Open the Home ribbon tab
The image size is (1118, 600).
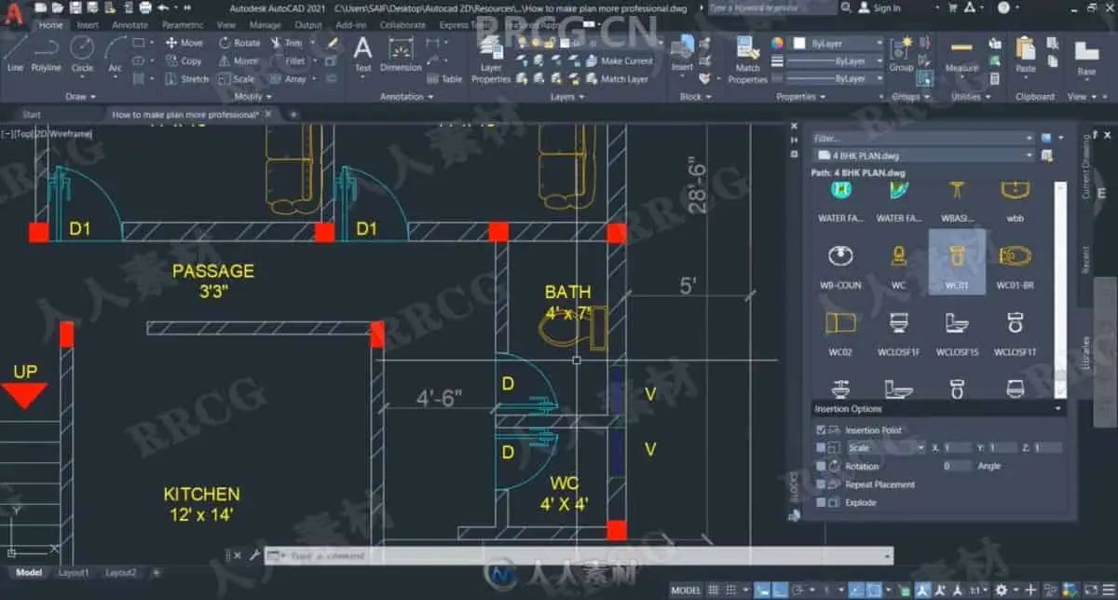click(x=51, y=25)
